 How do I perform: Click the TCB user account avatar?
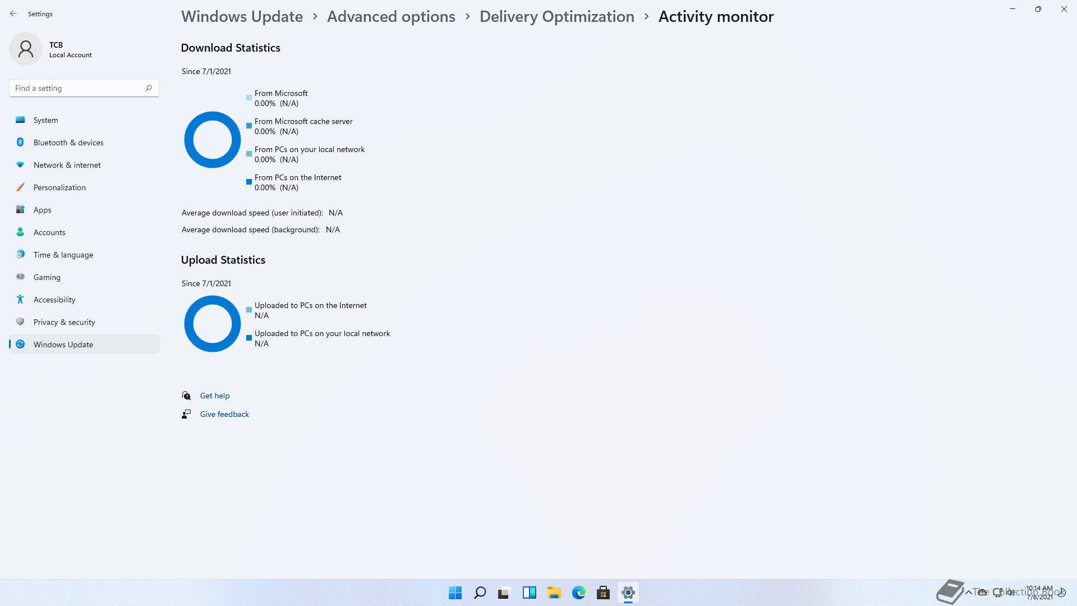(x=26, y=49)
